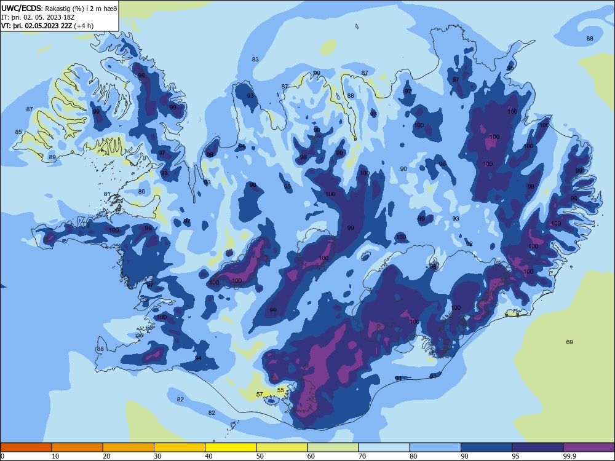Image resolution: width=615 pixels, height=461 pixels.
Task: Click the 20–30 legend color segment
Action: pos(129,447)
